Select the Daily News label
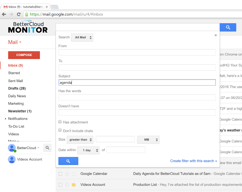The image size is (242, 192). 17,96
